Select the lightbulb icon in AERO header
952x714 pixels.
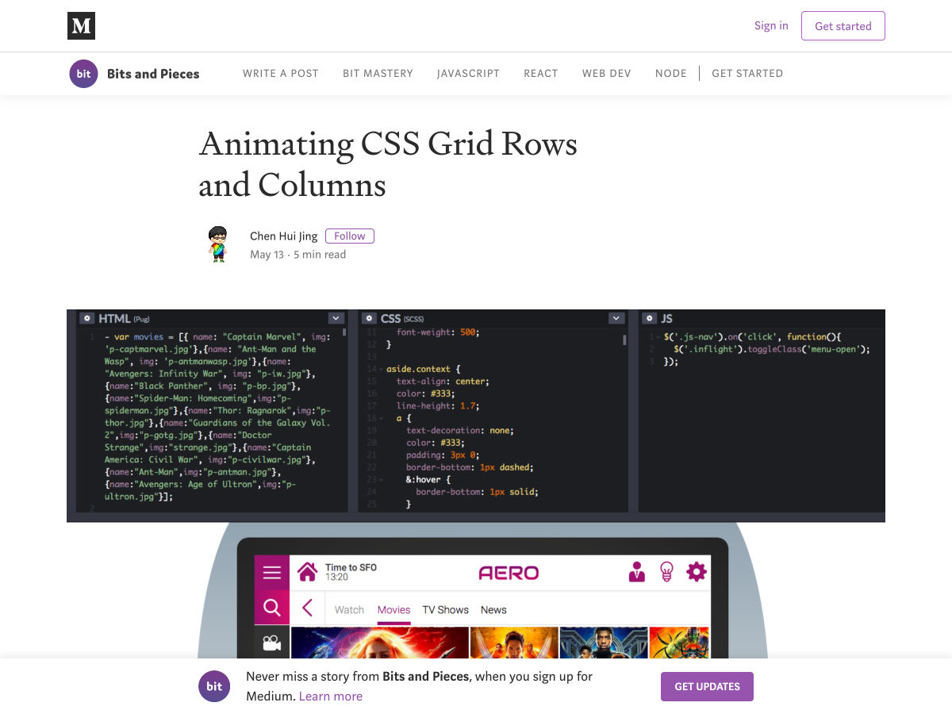(666, 572)
